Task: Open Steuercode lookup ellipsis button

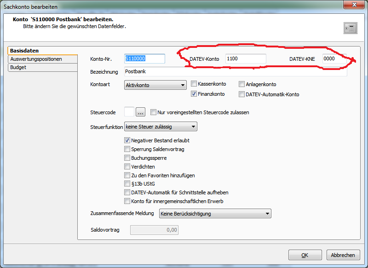Action: (141, 112)
